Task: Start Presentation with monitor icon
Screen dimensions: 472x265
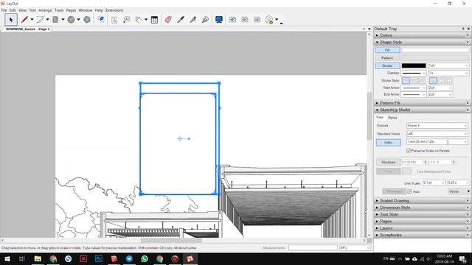Action: point(219,20)
